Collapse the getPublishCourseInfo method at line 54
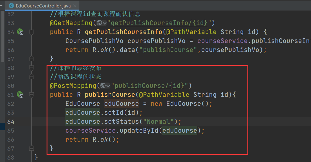 pos(32,32)
